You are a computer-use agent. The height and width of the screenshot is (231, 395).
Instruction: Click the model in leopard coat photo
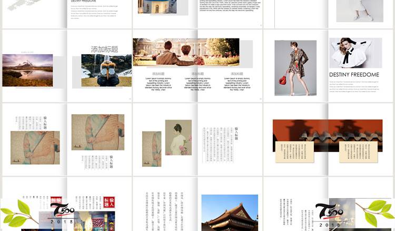coord(295,68)
